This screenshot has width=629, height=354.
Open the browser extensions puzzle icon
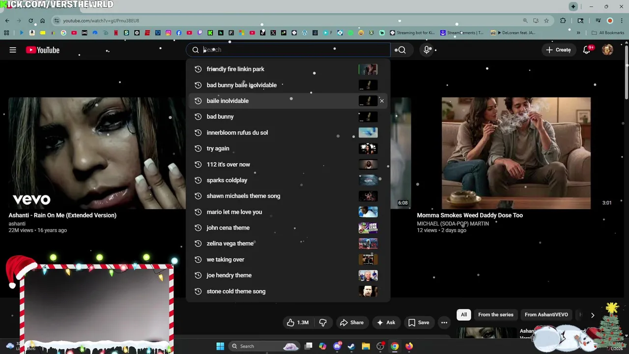563,21
